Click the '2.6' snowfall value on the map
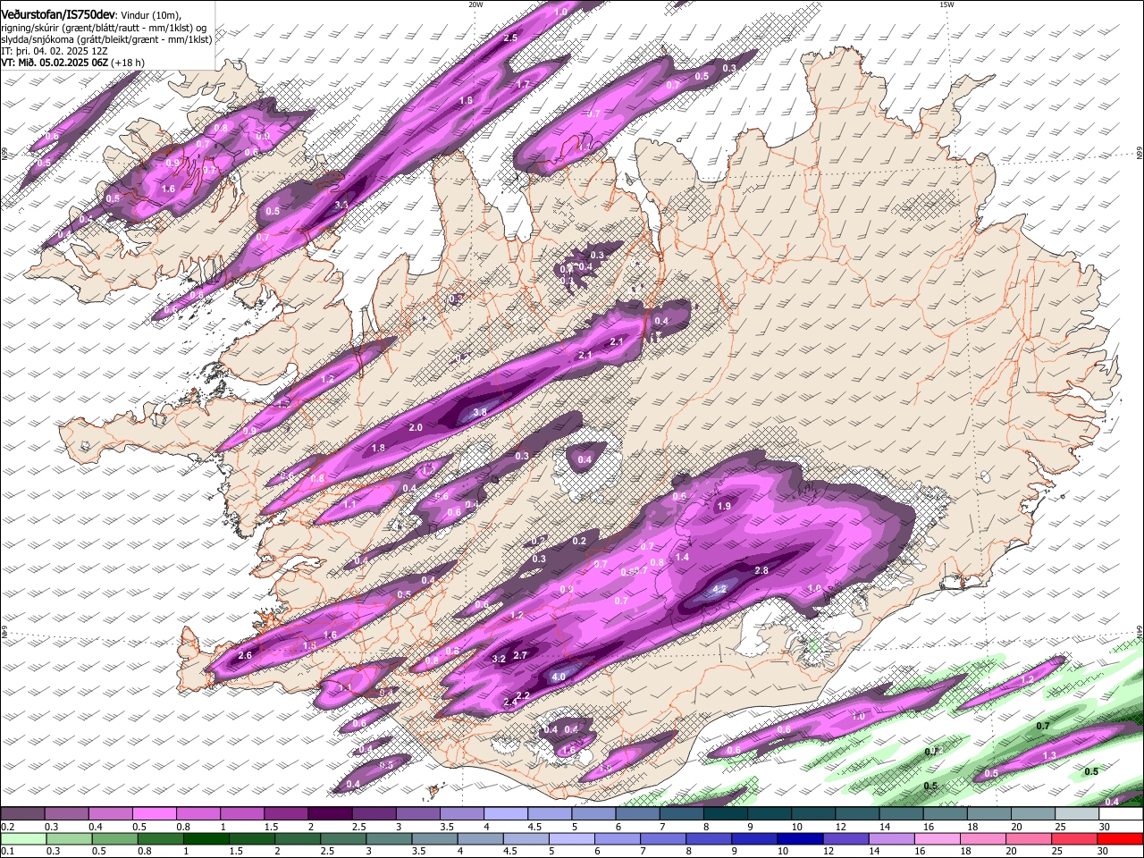 click(246, 656)
